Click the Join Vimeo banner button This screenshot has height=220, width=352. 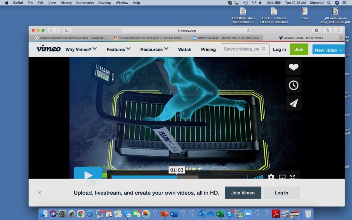243,193
